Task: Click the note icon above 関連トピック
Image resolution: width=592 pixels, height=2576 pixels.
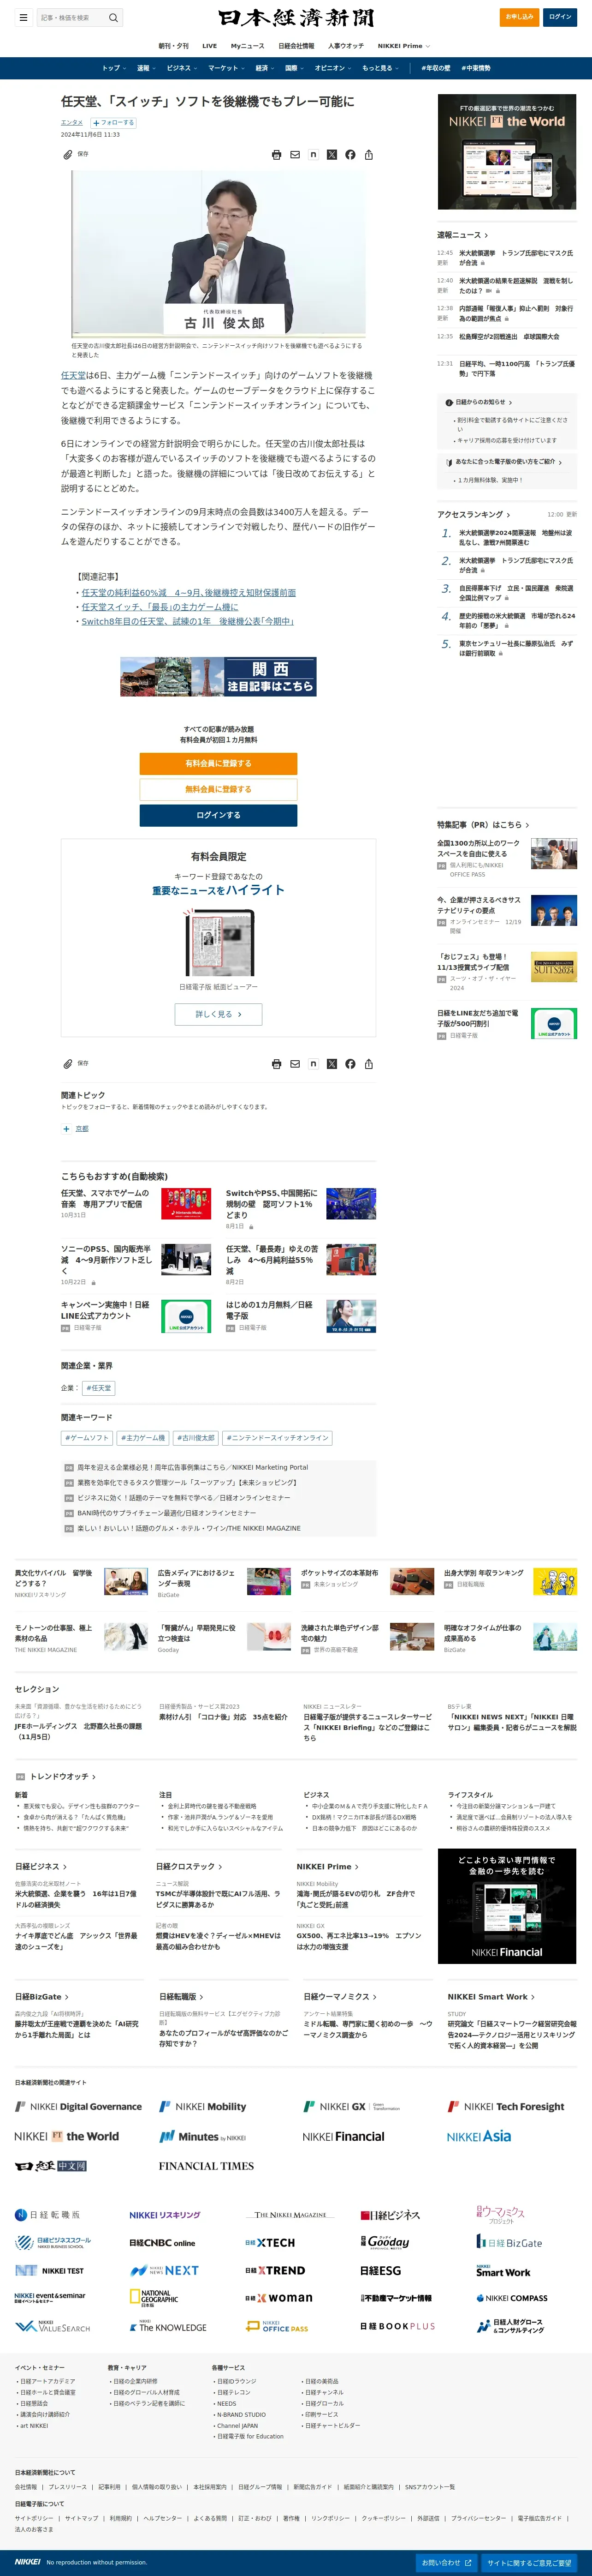Action: (x=314, y=1064)
